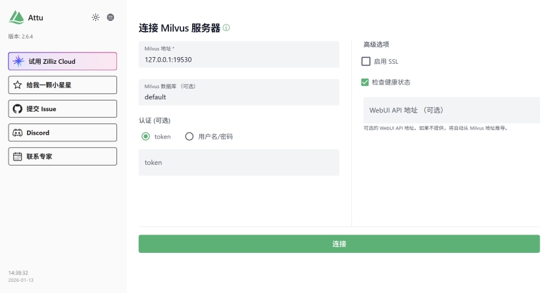Toggle the light/dark theme sun icon

pos(95,17)
